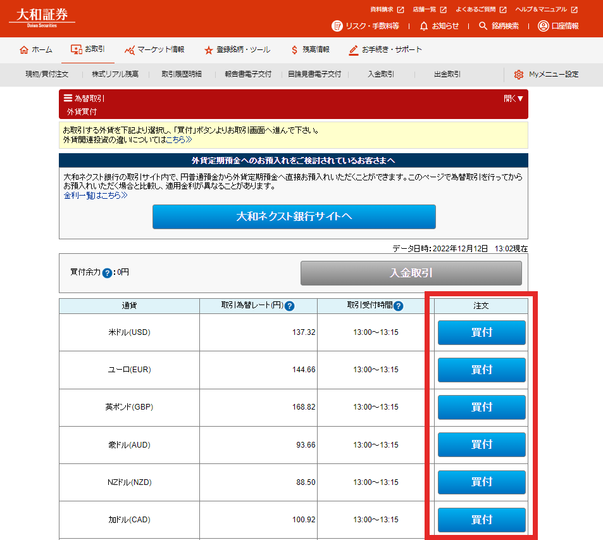Click 買付 button for 豪ドル(AUD)
The image size is (603, 540).
click(482, 444)
